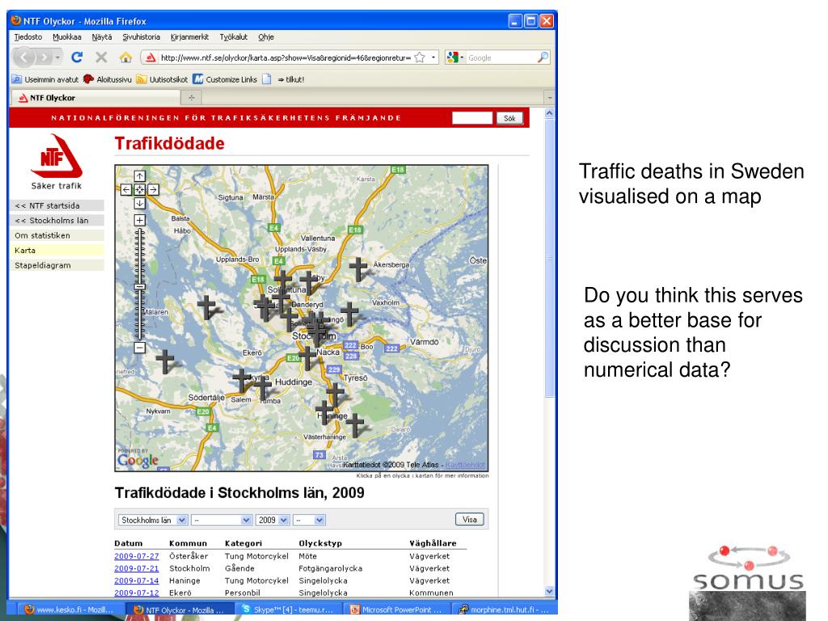
Task: Open Firefox home page icon
Action: [x=125, y=57]
